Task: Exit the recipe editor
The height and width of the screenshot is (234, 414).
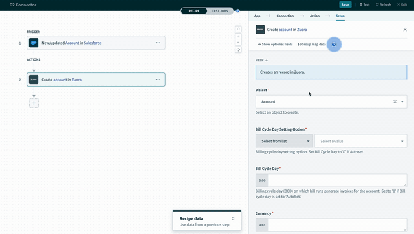Action: pyautogui.click(x=402, y=5)
